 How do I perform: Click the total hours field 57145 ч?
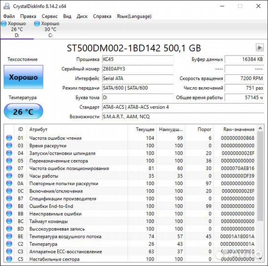tap(244, 98)
